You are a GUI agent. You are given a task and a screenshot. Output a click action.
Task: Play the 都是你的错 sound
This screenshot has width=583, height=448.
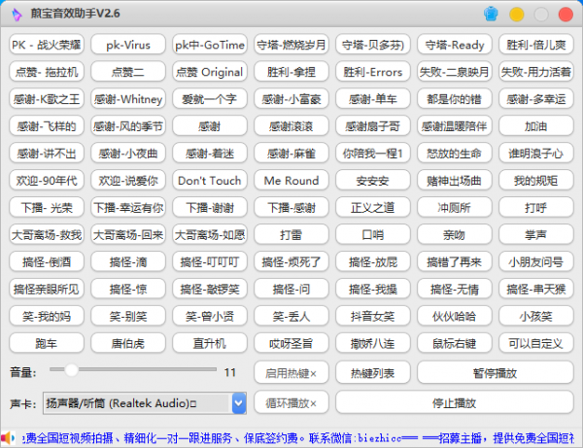455,99
